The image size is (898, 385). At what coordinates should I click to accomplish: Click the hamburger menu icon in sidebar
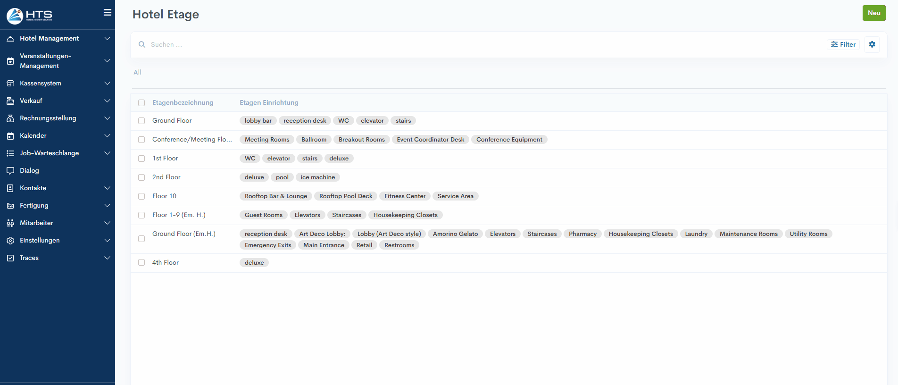point(108,13)
